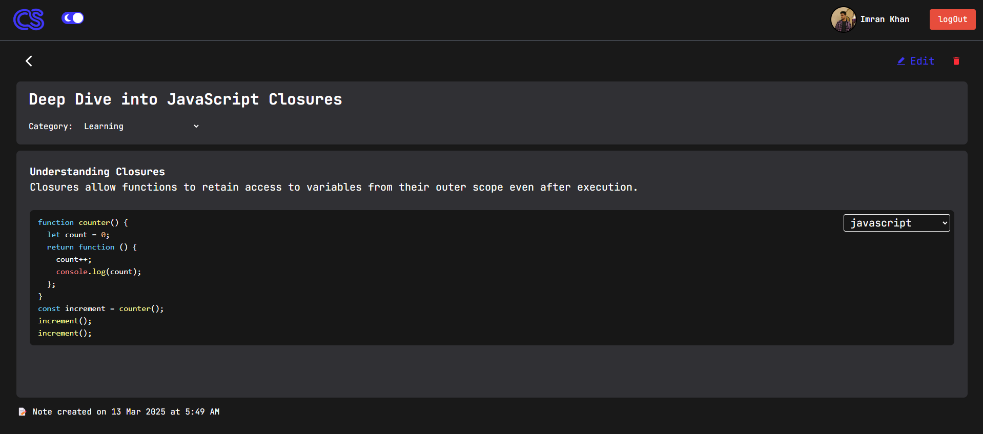Click the Imran Khan username
Image resolution: width=983 pixels, height=434 pixels.
[x=885, y=19]
